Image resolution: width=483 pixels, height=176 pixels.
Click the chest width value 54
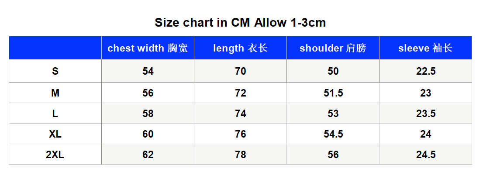coord(148,71)
